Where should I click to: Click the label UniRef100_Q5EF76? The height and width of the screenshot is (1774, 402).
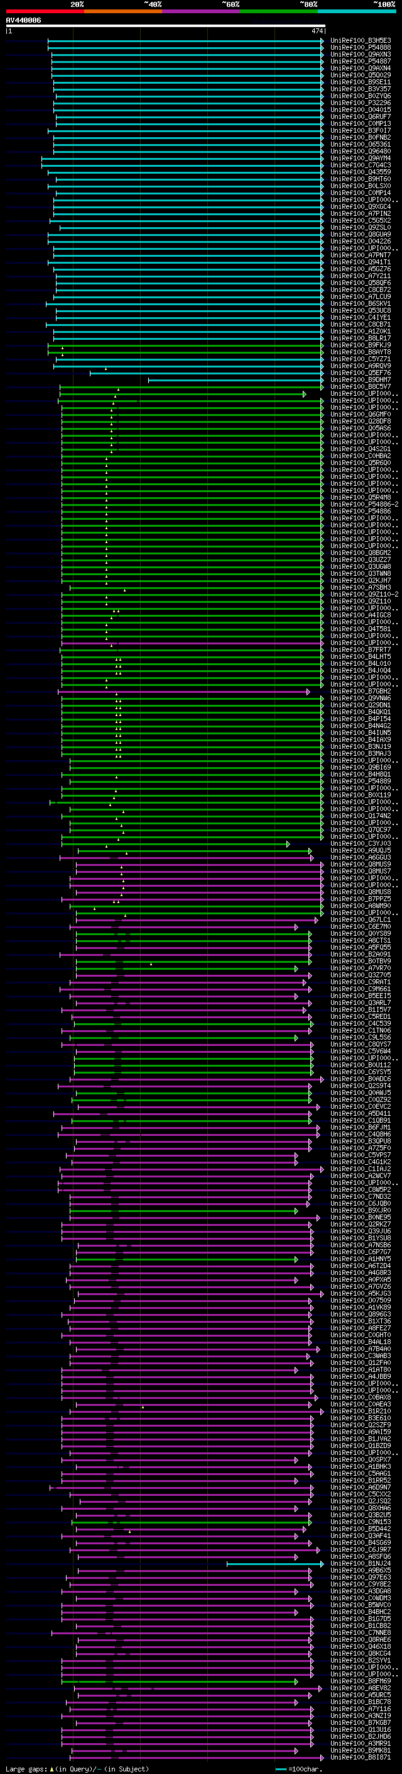tap(361, 373)
